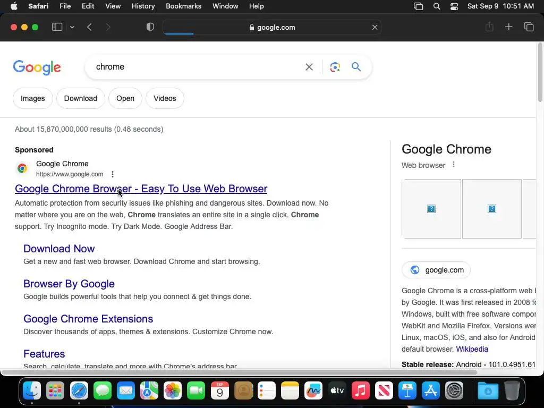Open the History menu
Image resolution: width=544 pixels, height=408 pixels.
(143, 6)
